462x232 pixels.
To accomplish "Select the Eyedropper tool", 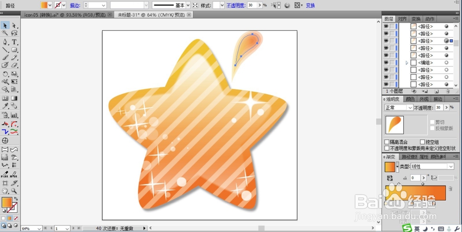I will point(5,106).
